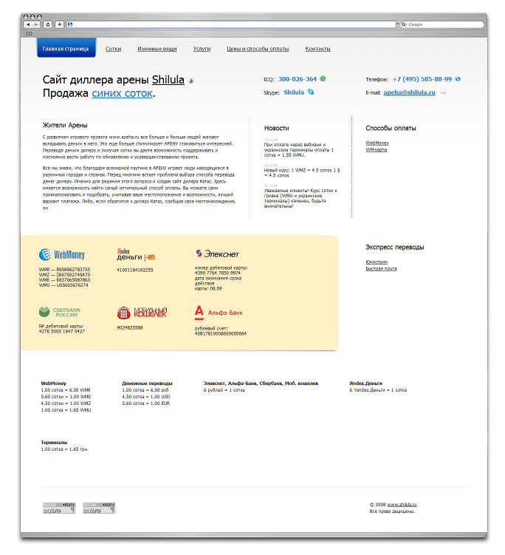Click the browser forward arrow button

[x=36, y=24]
